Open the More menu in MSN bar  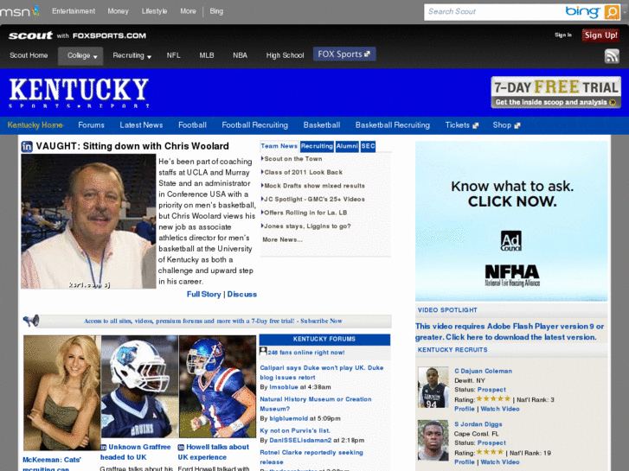(188, 11)
